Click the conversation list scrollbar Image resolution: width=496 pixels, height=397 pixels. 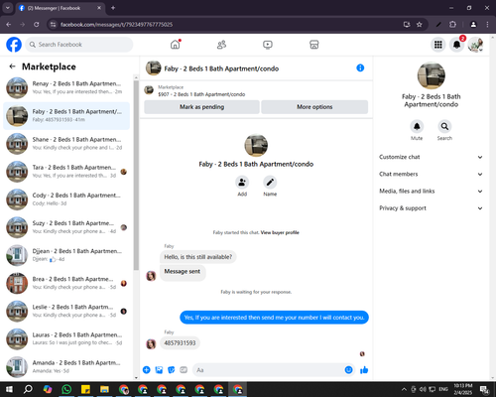point(136,176)
